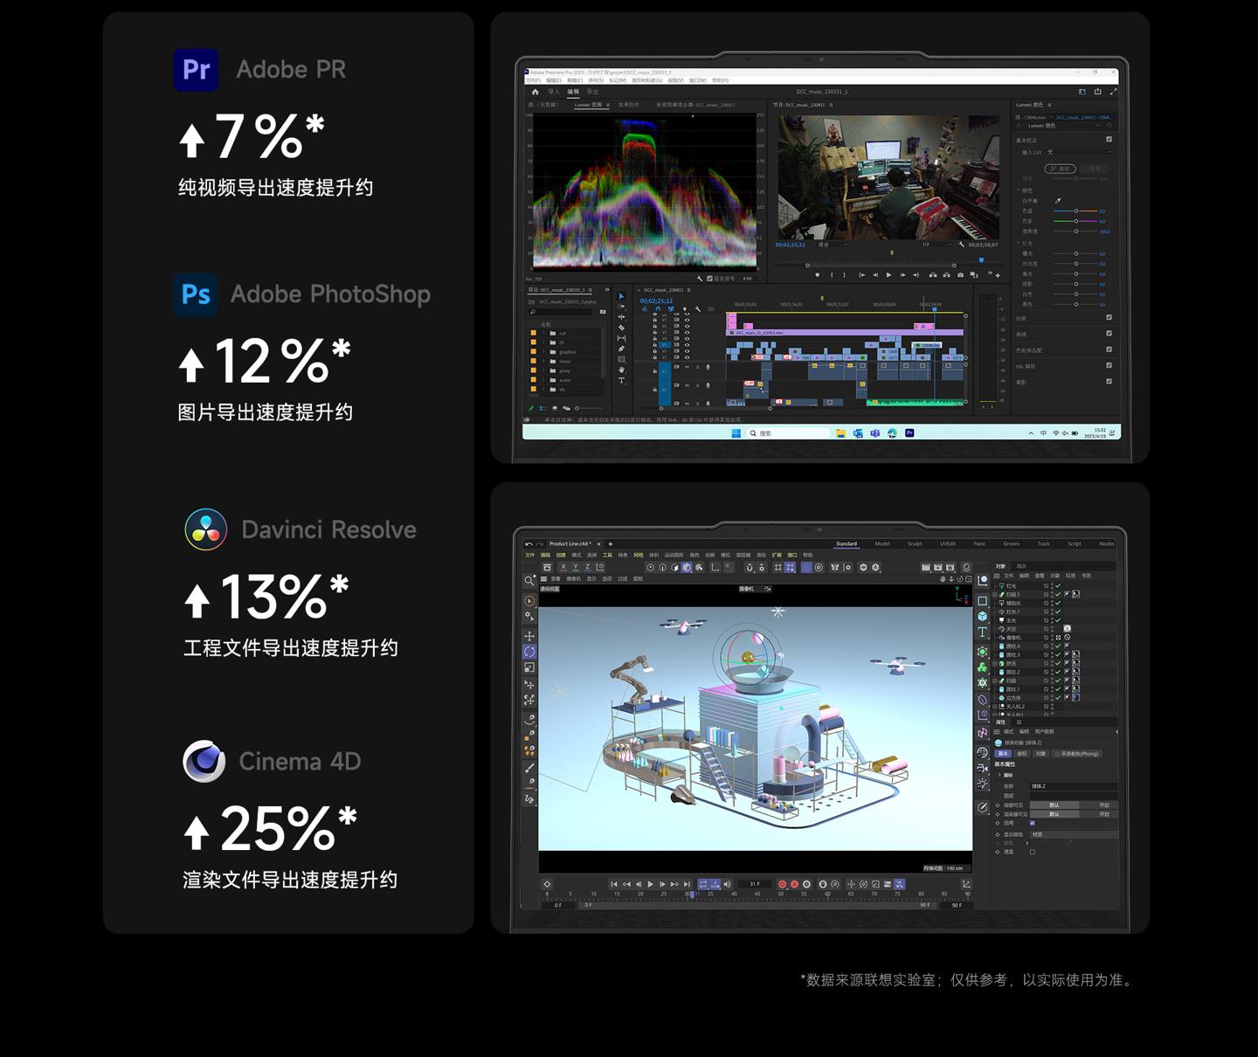The height and width of the screenshot is (1057, 1258).
Task: Open the 适合 zoom dropdown in Program monitor
Action: click(833, 245)
